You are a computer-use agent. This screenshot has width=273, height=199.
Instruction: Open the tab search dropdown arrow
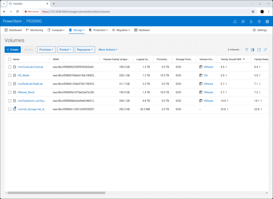pos(4,4)
